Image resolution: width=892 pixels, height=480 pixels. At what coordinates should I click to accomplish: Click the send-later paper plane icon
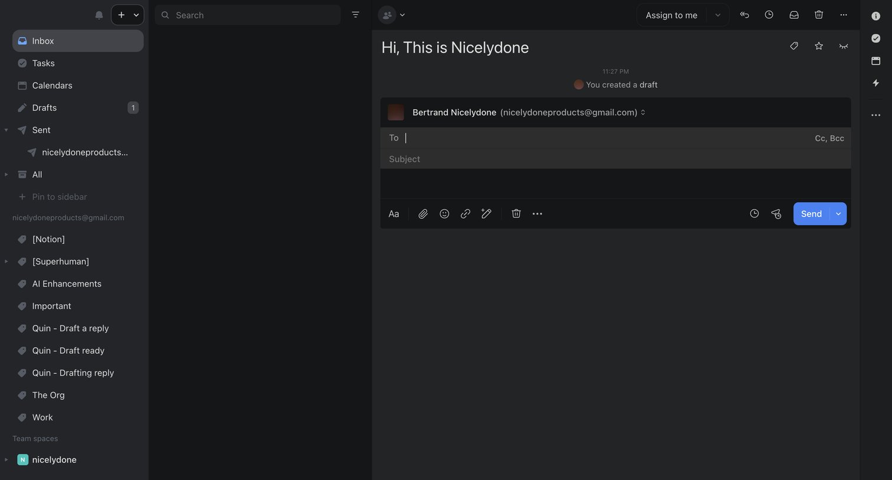pos(776,214)
